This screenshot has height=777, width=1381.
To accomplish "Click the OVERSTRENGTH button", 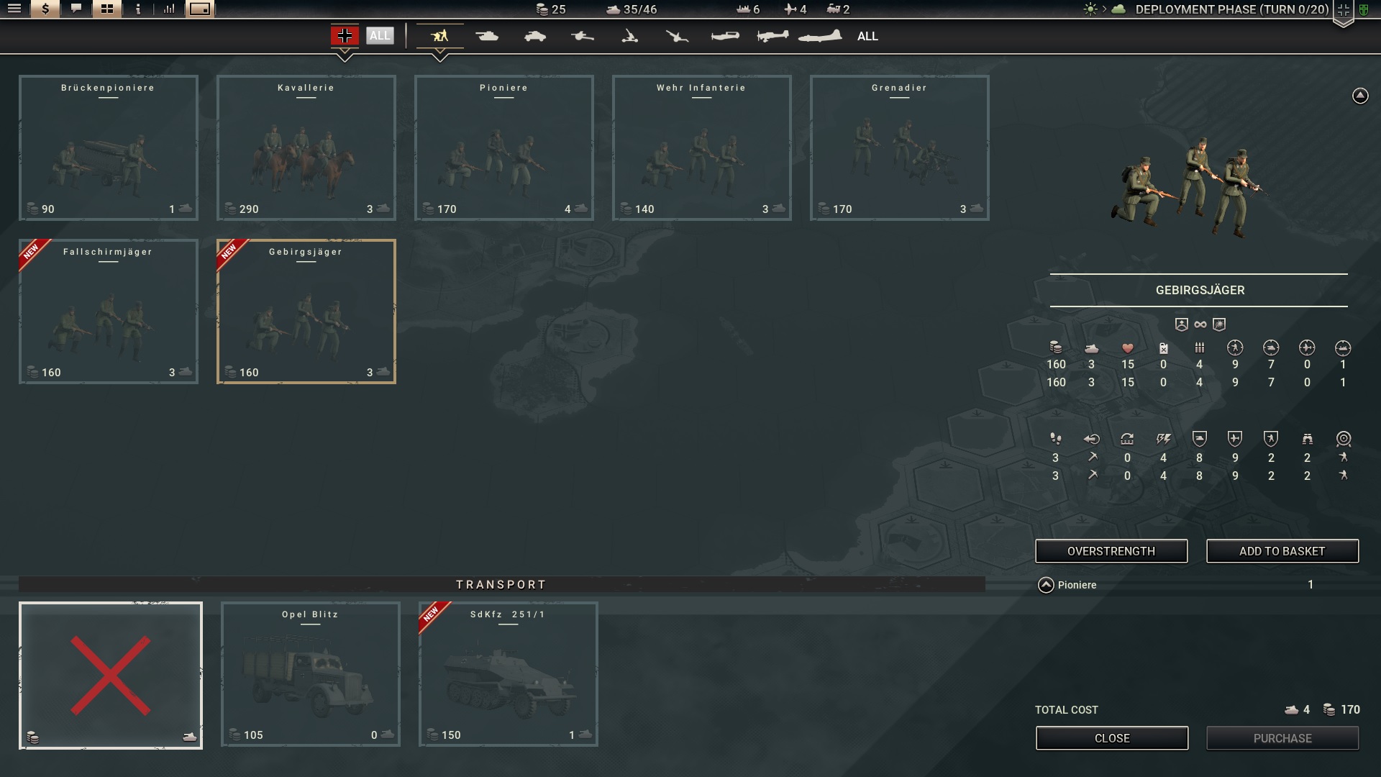I will pos(1111,551).
